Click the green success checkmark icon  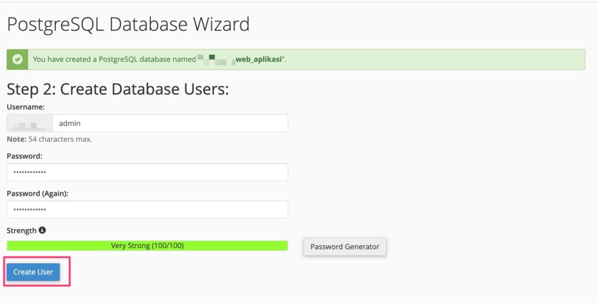[x=18, y=59]
